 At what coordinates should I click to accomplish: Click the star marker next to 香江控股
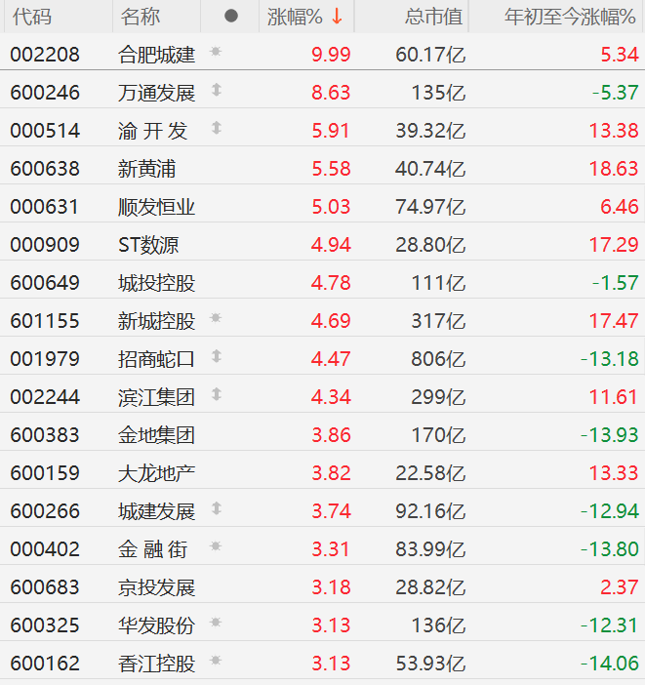(x=216, y=660)
